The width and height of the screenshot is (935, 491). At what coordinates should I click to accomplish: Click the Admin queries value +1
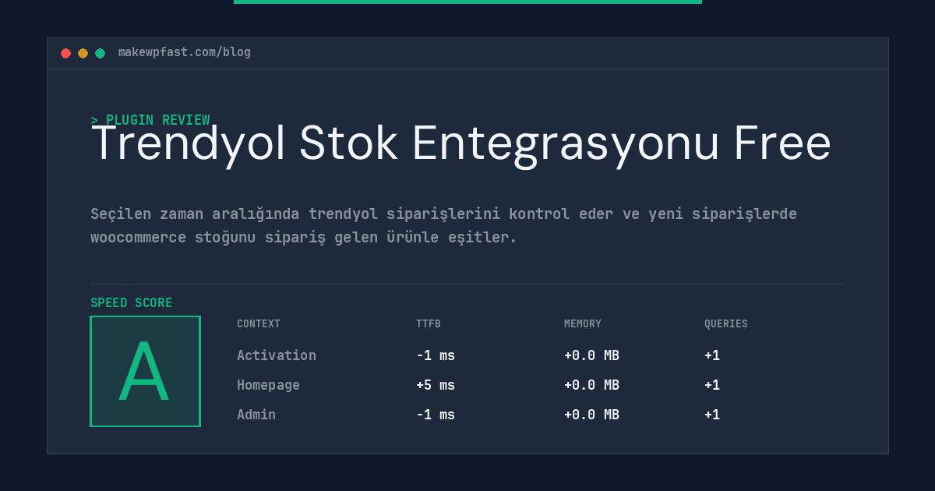712,415
